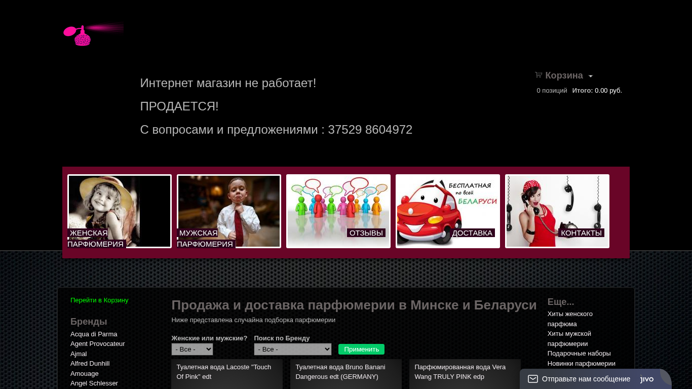Click the Итого: 0.00 руб. total text

pyautogui.click(x=597, y=91)
